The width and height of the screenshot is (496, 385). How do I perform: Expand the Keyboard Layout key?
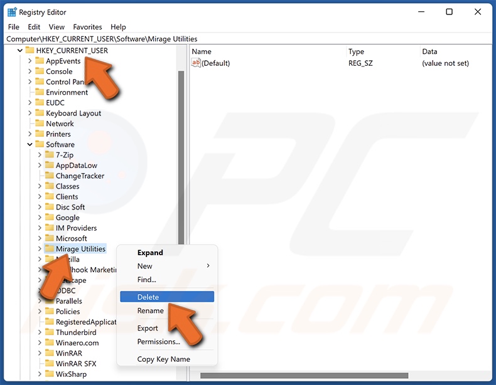[30, 113]
